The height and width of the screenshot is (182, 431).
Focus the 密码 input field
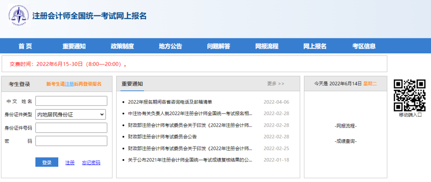(71, 141)
